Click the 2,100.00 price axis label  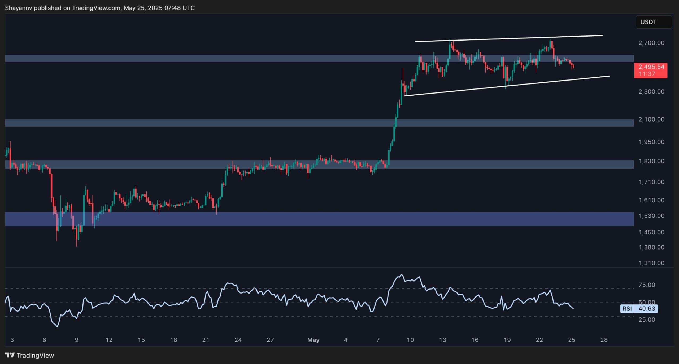point(651,119)
